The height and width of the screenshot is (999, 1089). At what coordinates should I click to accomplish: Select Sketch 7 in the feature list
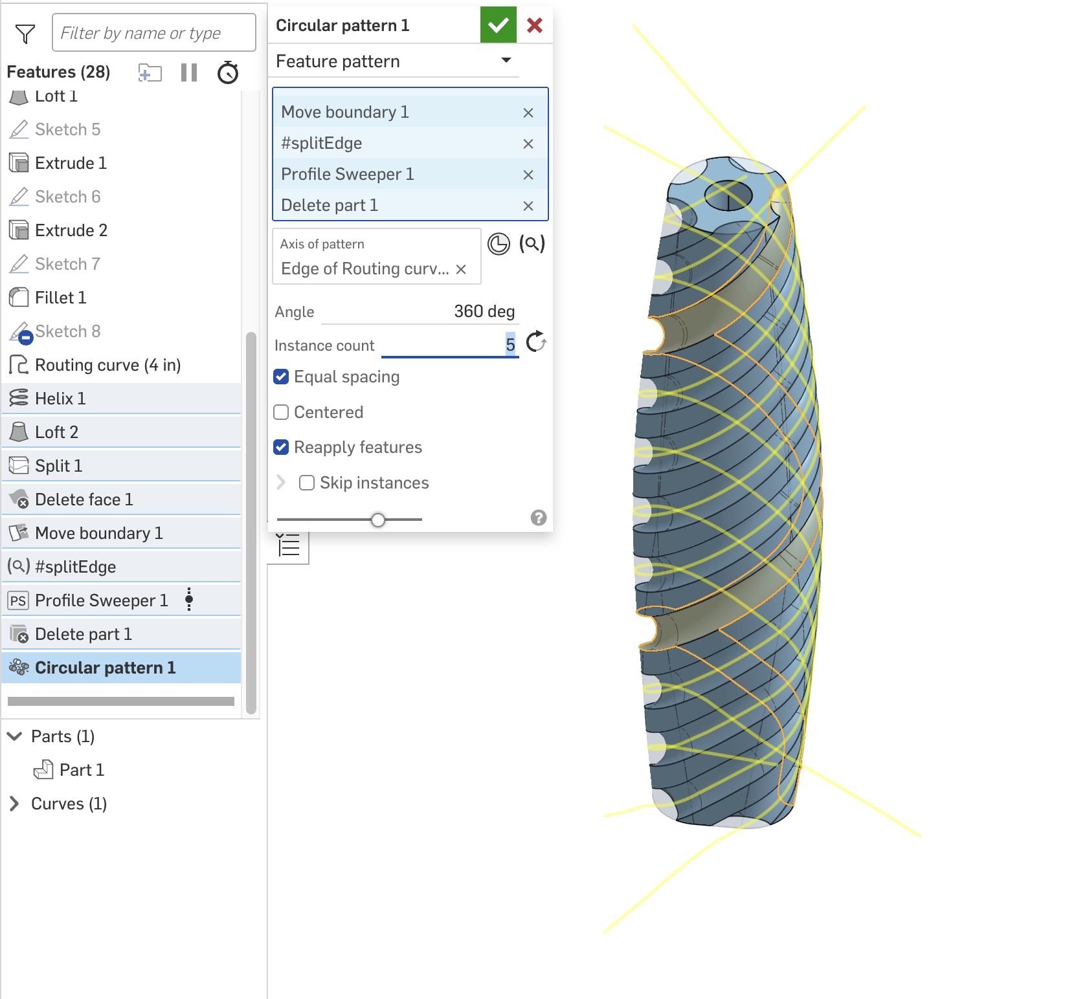pyautogui.click(x=121, y=264)
